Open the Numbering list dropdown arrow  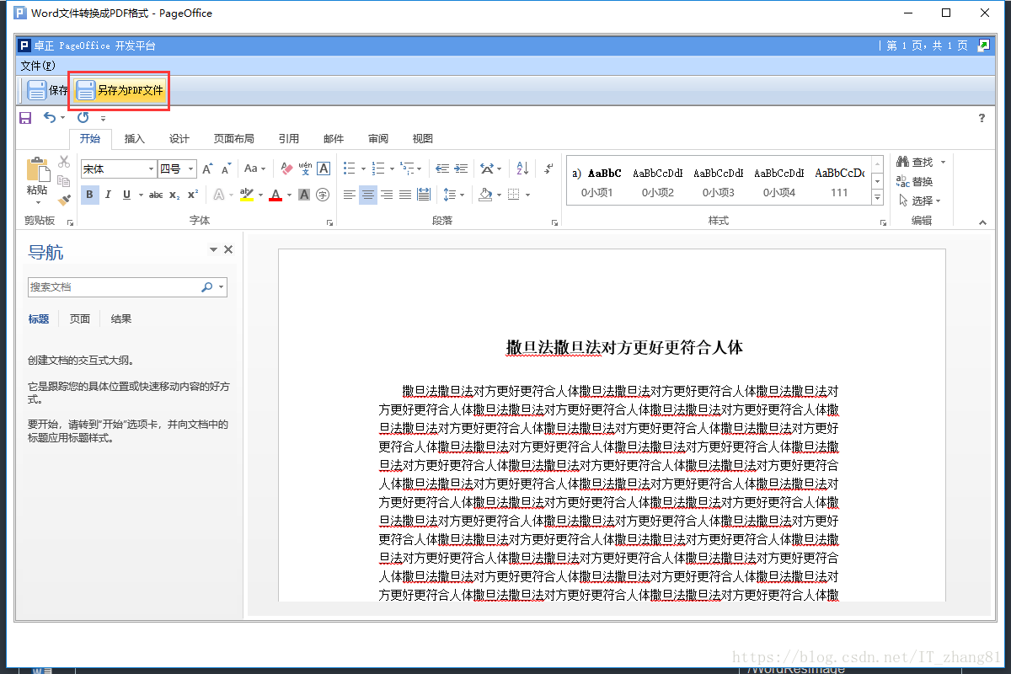pos(392,169)
